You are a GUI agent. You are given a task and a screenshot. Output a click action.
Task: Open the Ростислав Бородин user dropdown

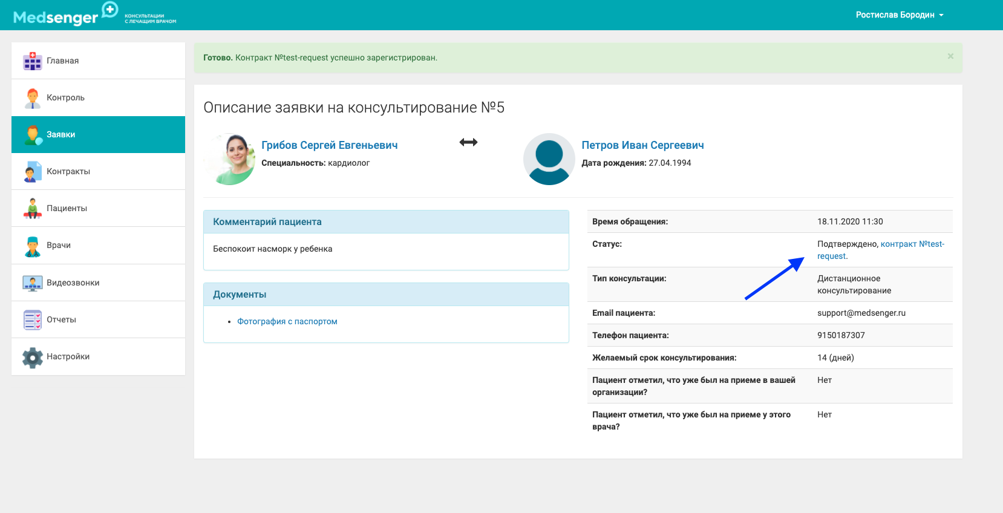899,15
